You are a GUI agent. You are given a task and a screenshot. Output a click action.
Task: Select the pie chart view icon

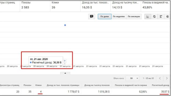pos(168,17)
